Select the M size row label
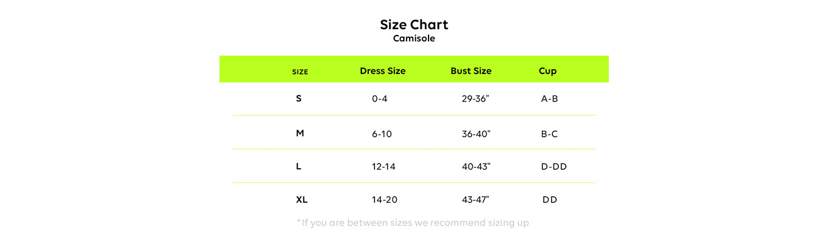Screen dimensions: 830x249 [300, 133]
